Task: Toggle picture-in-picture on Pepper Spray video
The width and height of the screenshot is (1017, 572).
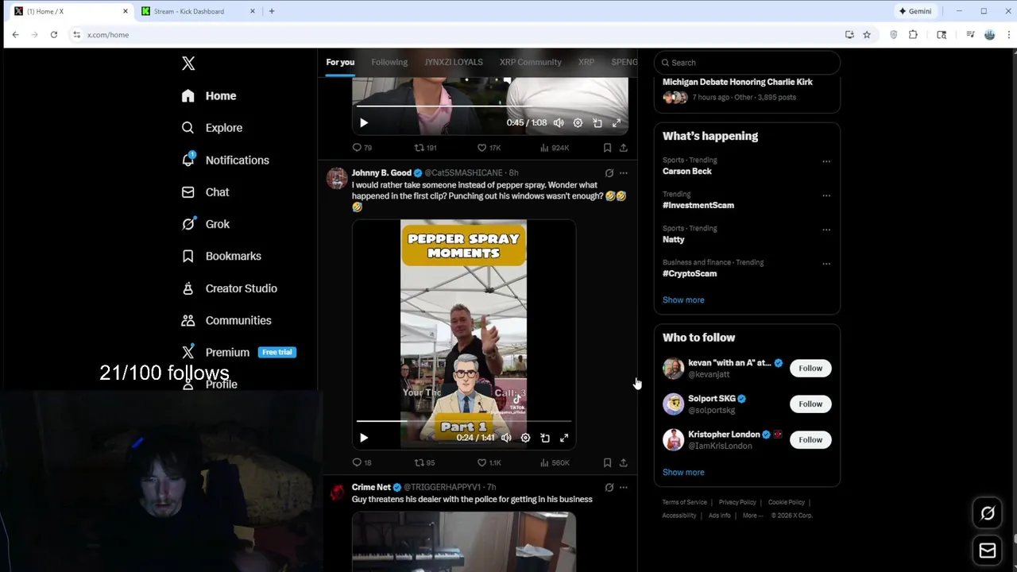Action: (545, 438)
